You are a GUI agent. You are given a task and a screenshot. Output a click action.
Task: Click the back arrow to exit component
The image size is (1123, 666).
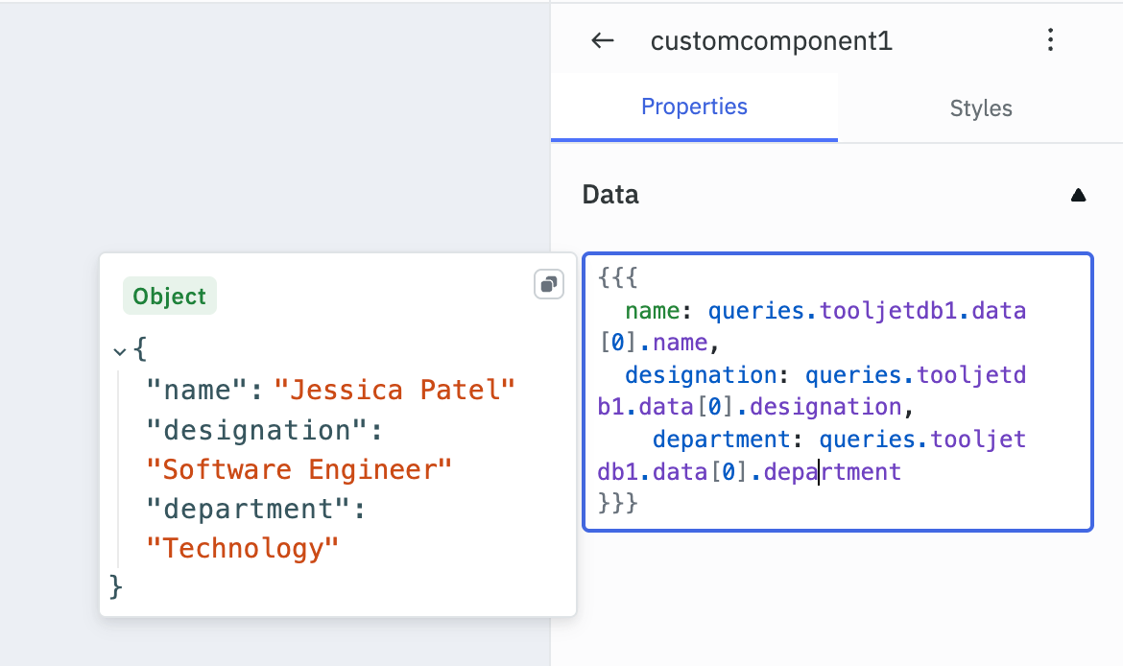(602, 40)
